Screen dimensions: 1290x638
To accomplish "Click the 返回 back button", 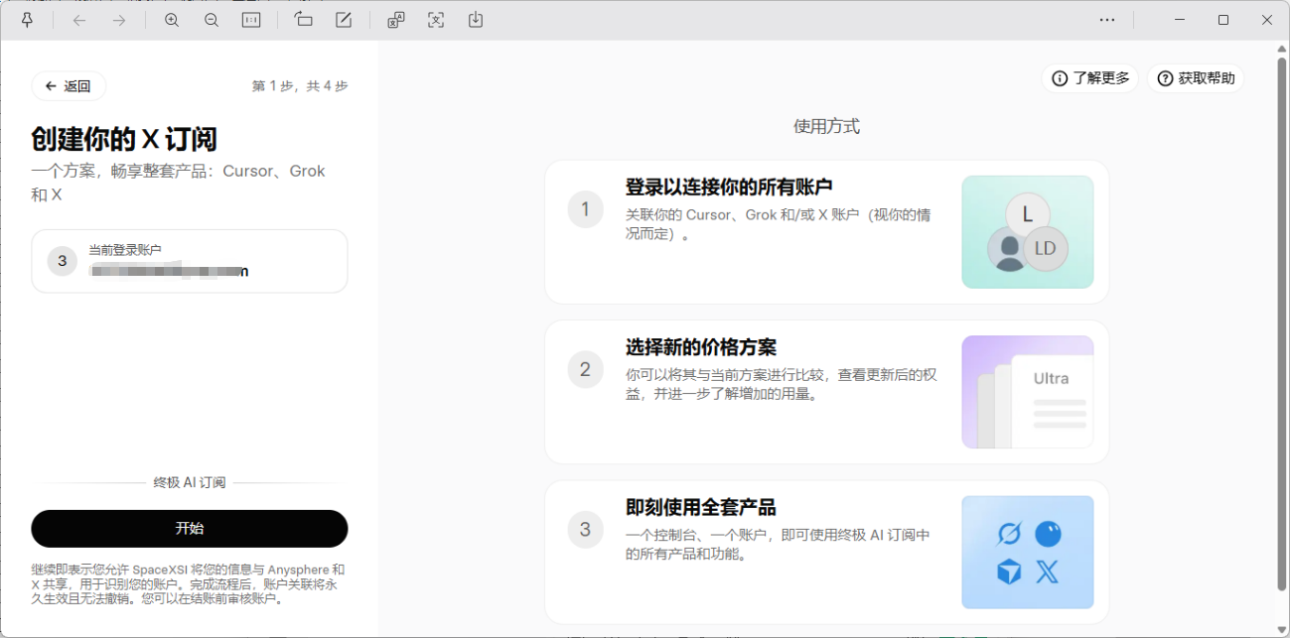I will pos(69,86).
